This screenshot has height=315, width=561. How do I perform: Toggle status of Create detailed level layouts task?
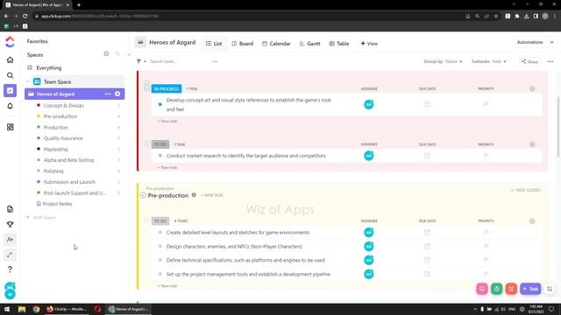tap(160, 233)
